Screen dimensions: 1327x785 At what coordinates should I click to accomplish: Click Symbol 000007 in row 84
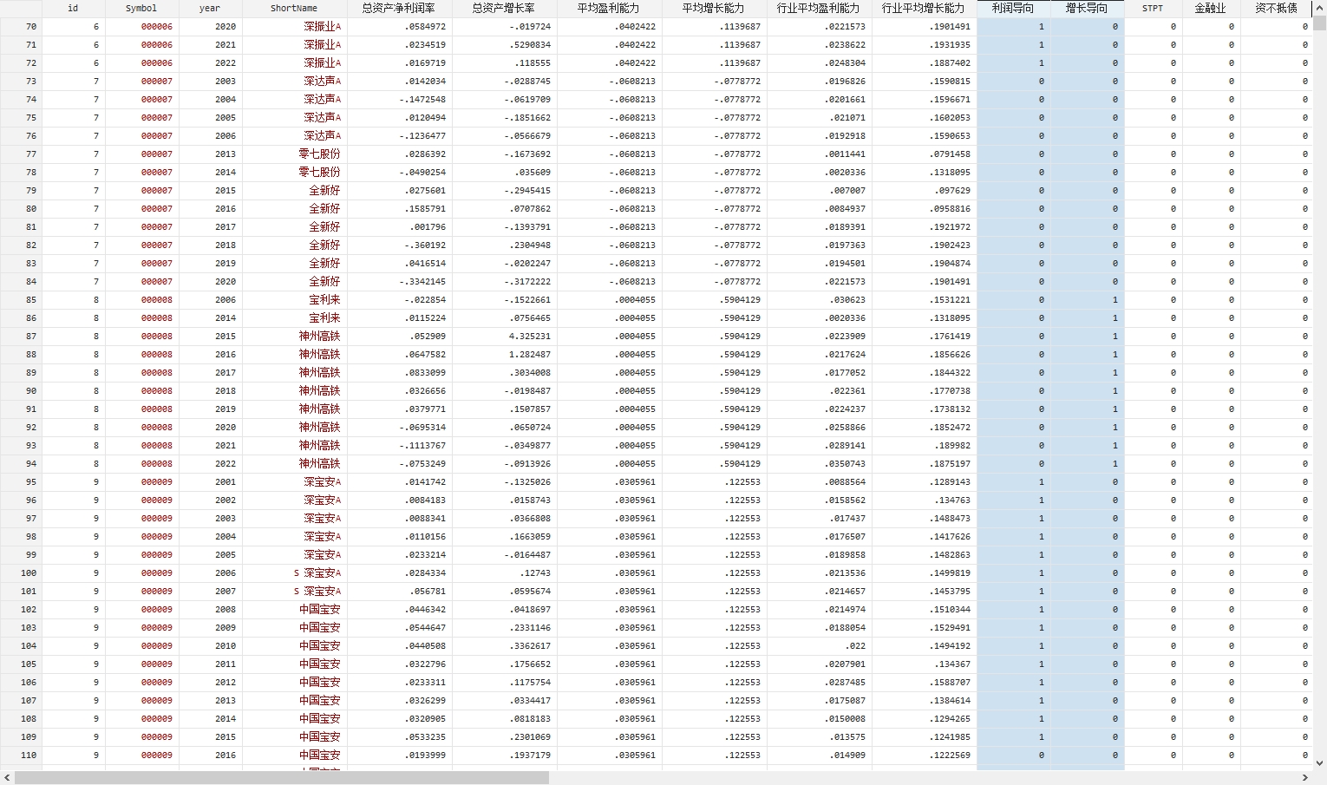pyautogui.click(x=141, y=282)
